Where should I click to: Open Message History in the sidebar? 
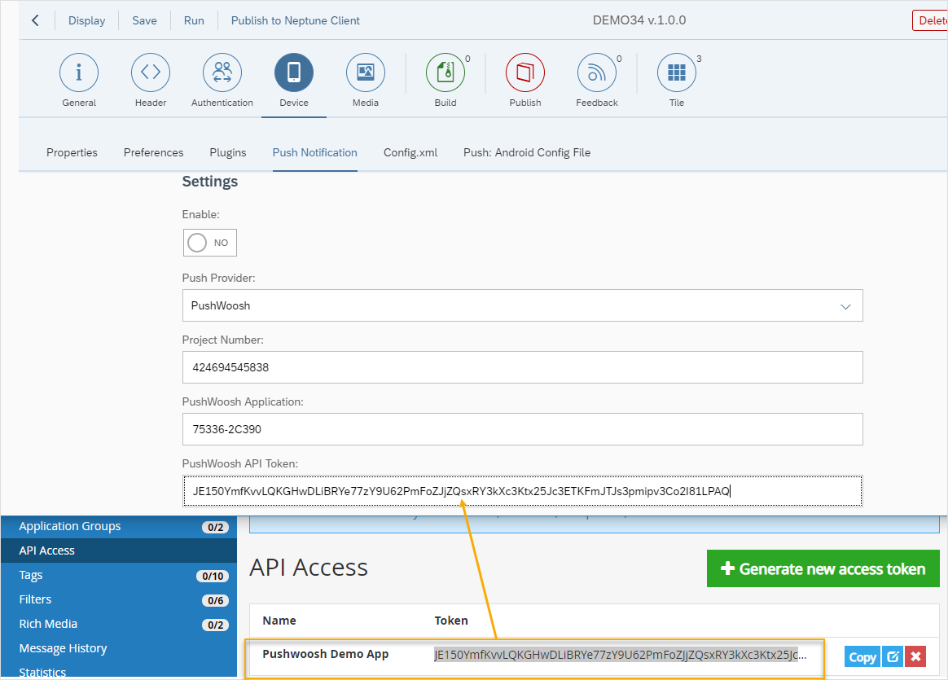pyautogui.click(x=64, y=648)
